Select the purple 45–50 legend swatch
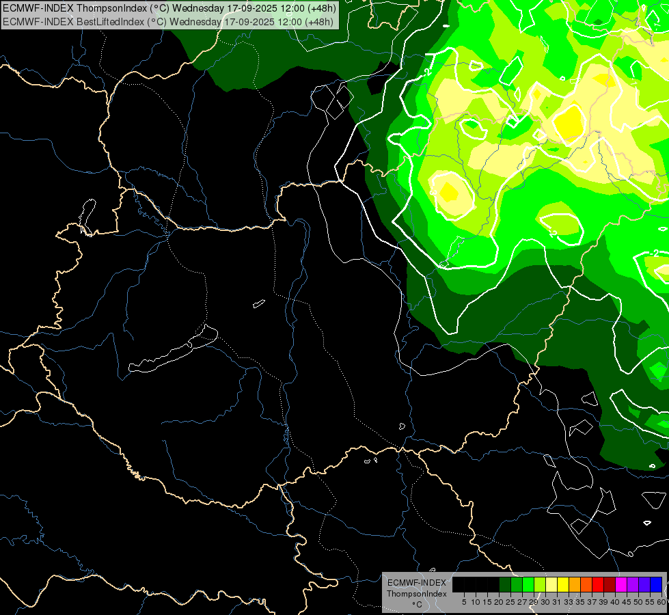 pyautogui.click(x=633, y=584)
